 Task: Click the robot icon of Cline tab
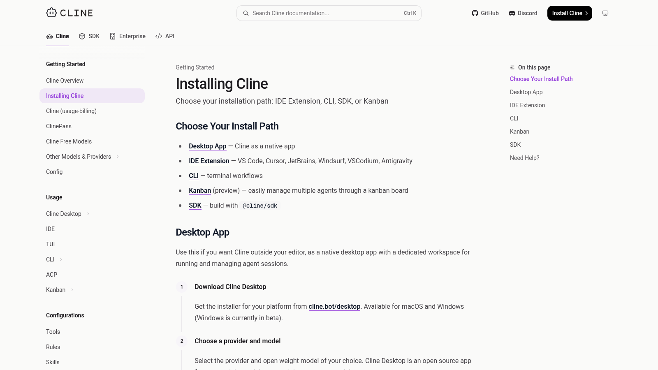(49, 36)
